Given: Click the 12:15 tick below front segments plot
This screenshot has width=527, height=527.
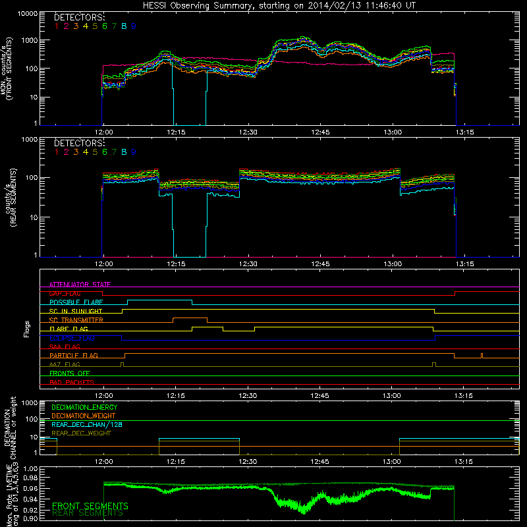Looking at the screenshot, I should pyautogui.click(x=176, y=132).
